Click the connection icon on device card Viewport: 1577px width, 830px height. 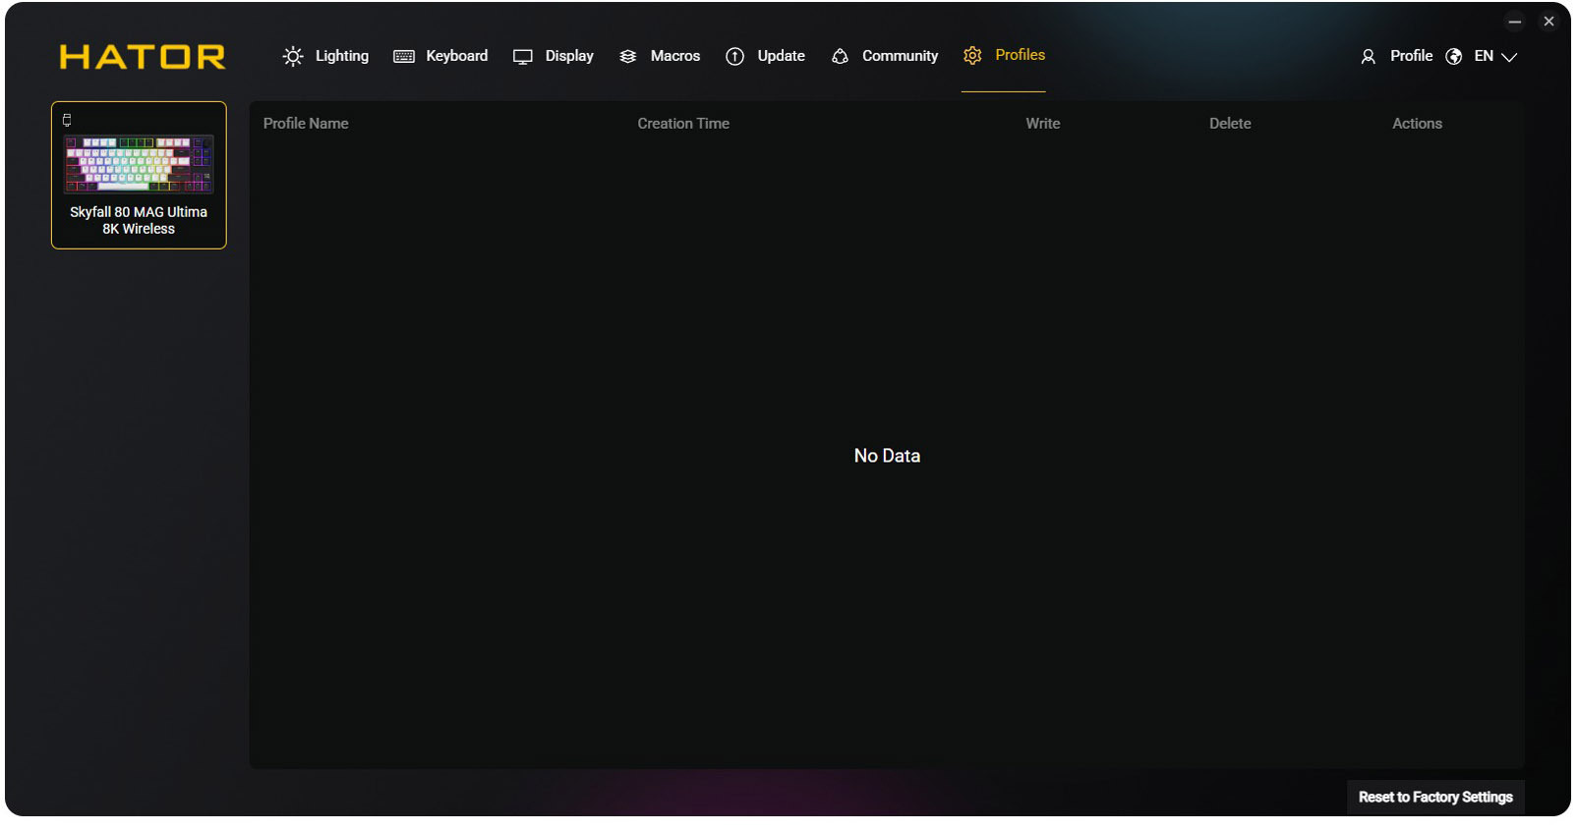coord(67,120)
